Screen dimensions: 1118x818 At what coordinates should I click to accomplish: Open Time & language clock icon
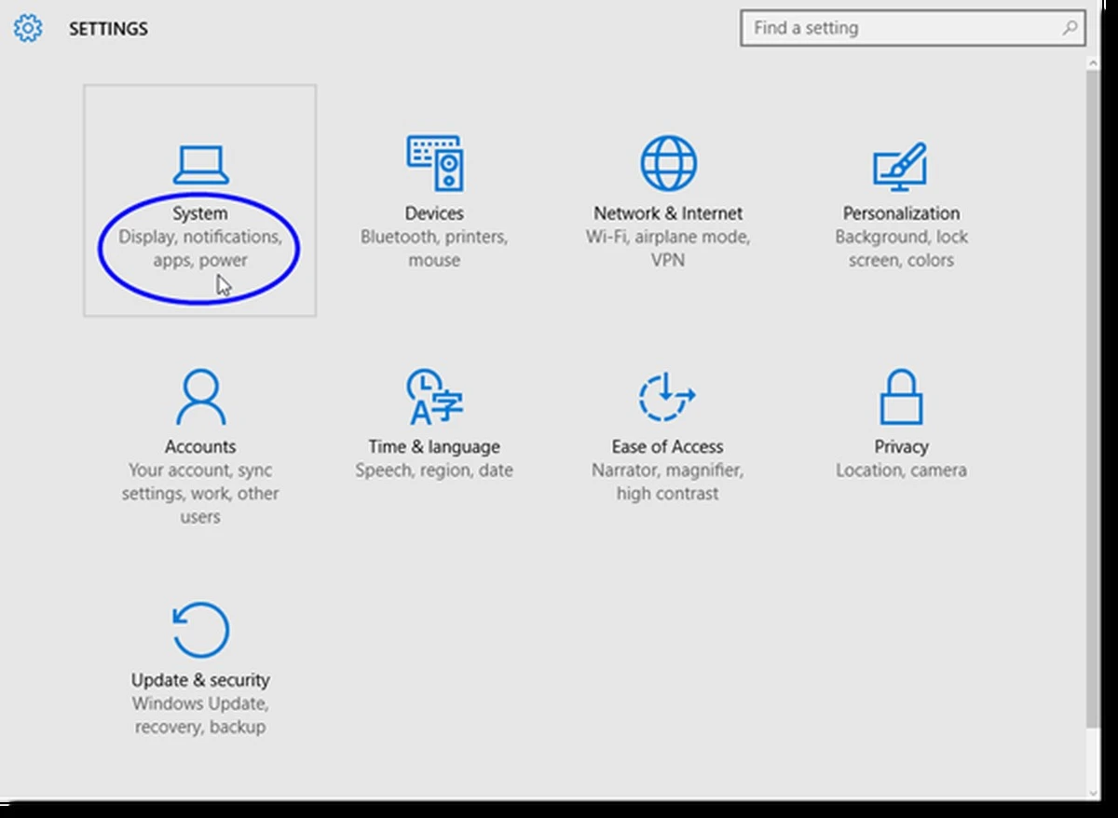click(434, 397)
